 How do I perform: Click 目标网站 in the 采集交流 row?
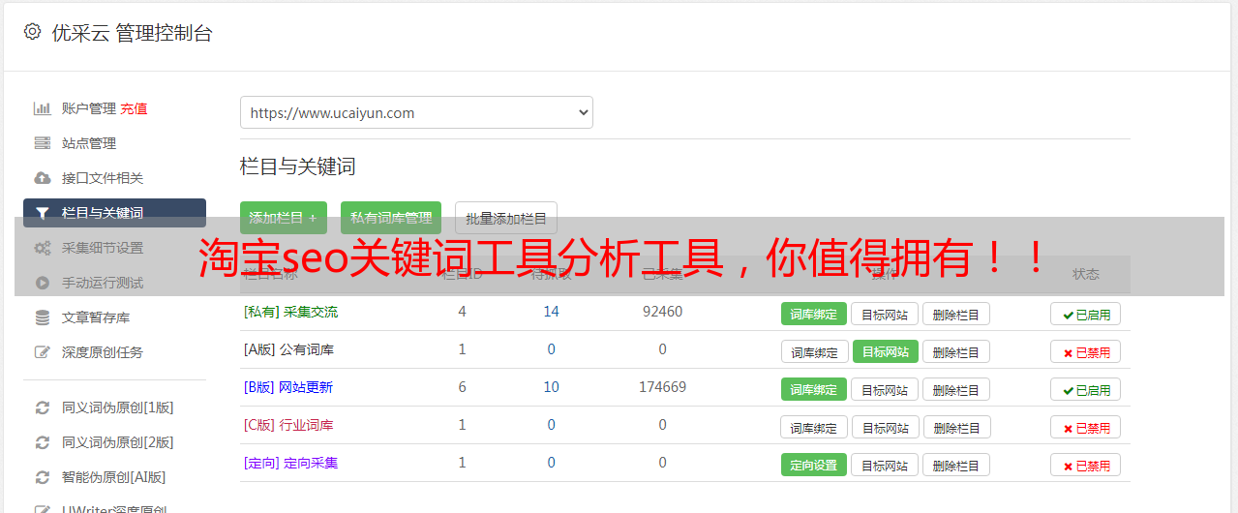click(885, 314)
